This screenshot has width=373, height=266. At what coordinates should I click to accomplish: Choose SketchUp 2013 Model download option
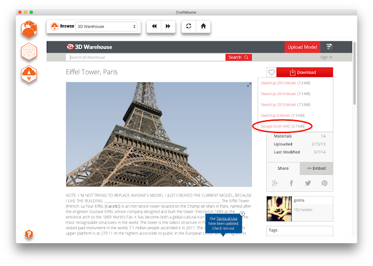pyautogui.click(x=278, y=105)
